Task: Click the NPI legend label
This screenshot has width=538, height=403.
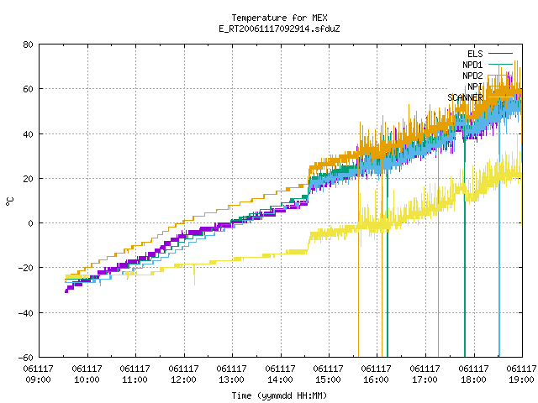Action: [475, 86]
